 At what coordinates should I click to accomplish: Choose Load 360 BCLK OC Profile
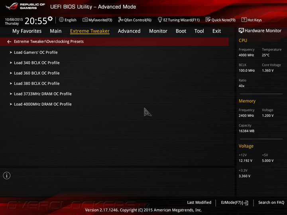click(37, 73)
